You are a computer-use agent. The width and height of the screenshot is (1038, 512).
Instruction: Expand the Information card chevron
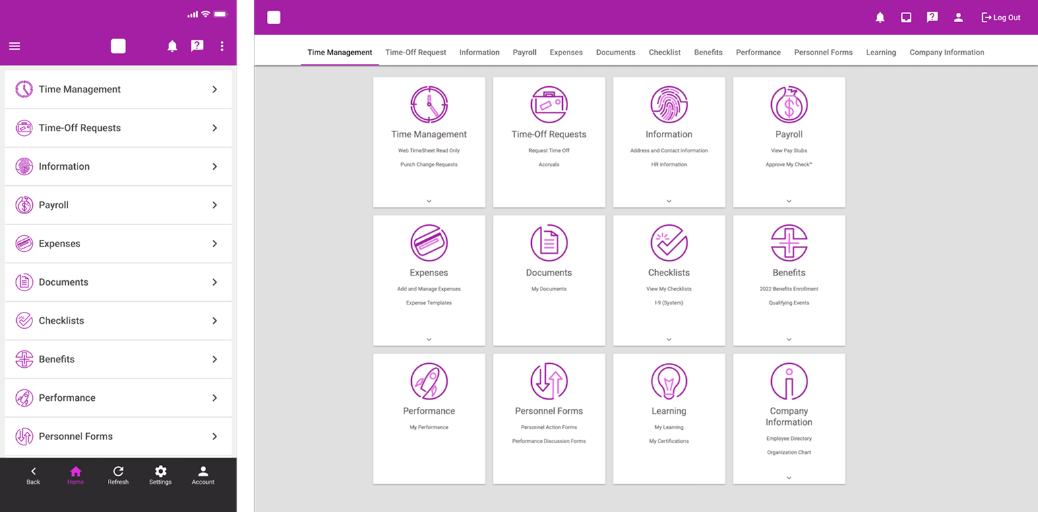point(669,201)
